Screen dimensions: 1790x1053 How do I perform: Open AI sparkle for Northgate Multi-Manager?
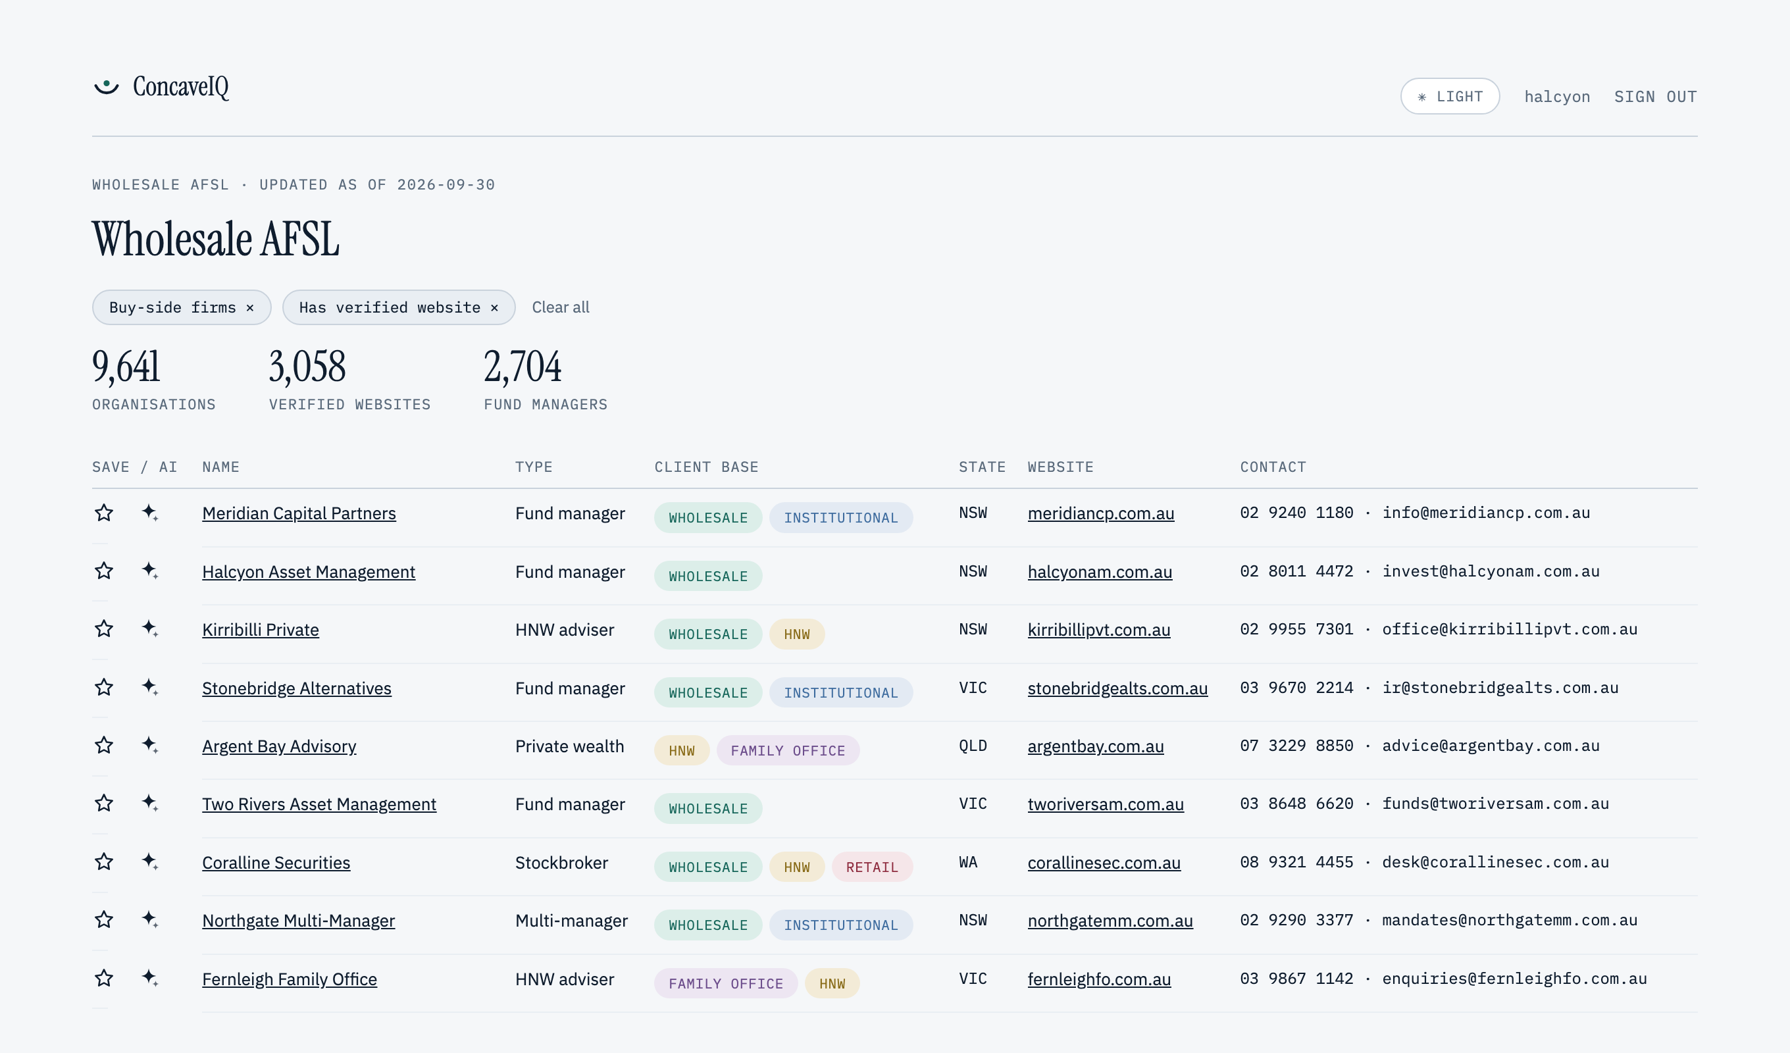149,920
